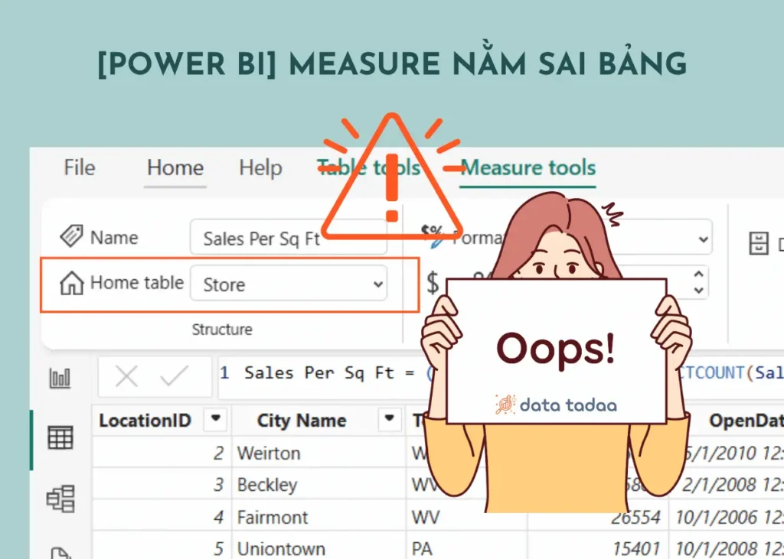
Task: Select the LocationID column header
Action: pyautogui.click(x=145, y=420)
